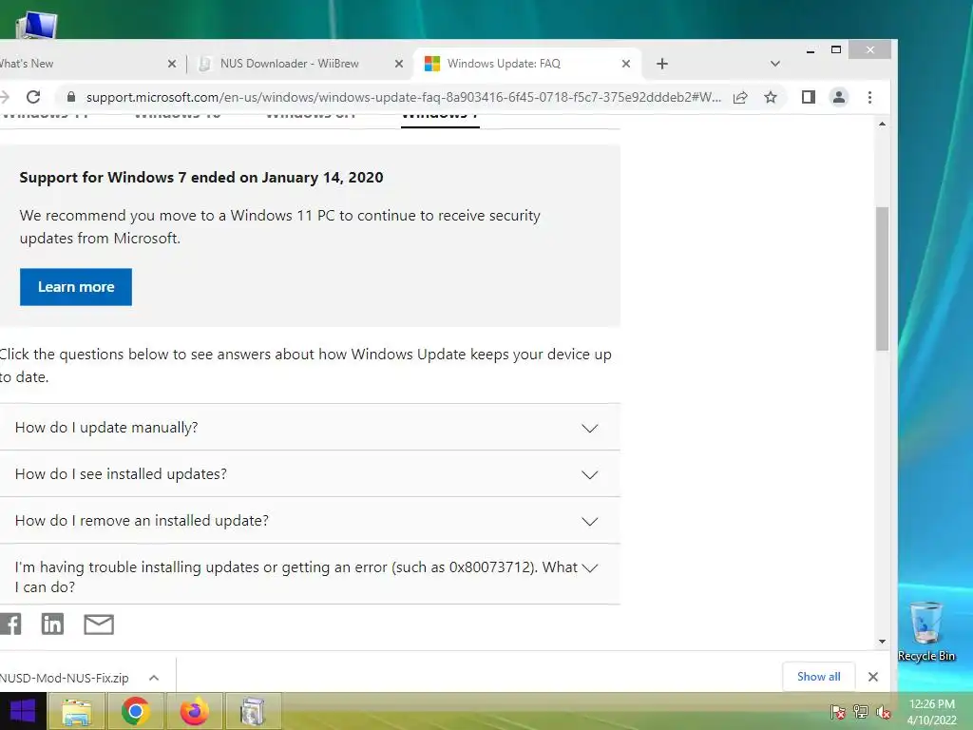Open File Explorer from the taskbar
Screen dimensions: 973x730
76,711
